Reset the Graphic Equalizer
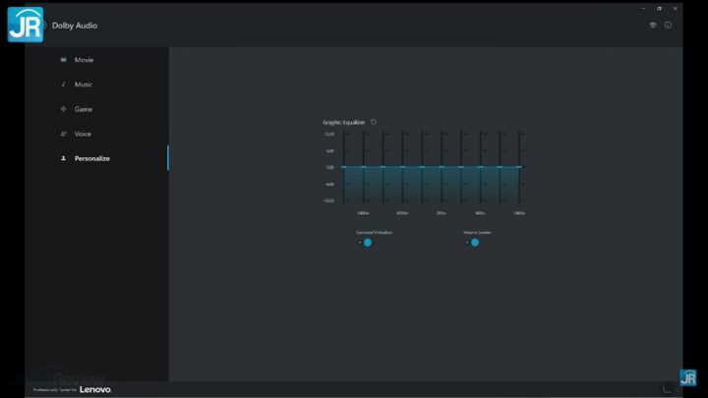The image size is (708, 398). [374, 122]
